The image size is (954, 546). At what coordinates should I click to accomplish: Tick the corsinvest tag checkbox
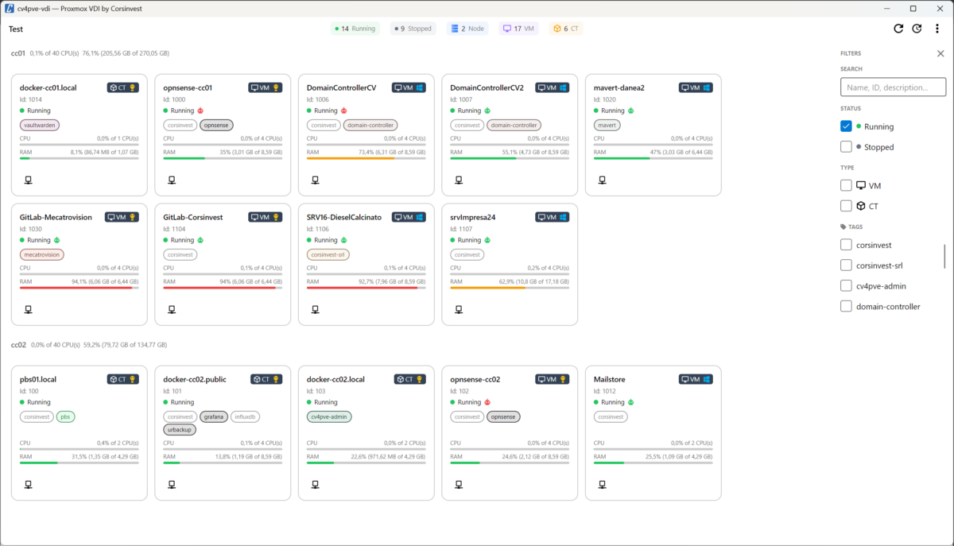click(846, 245)
